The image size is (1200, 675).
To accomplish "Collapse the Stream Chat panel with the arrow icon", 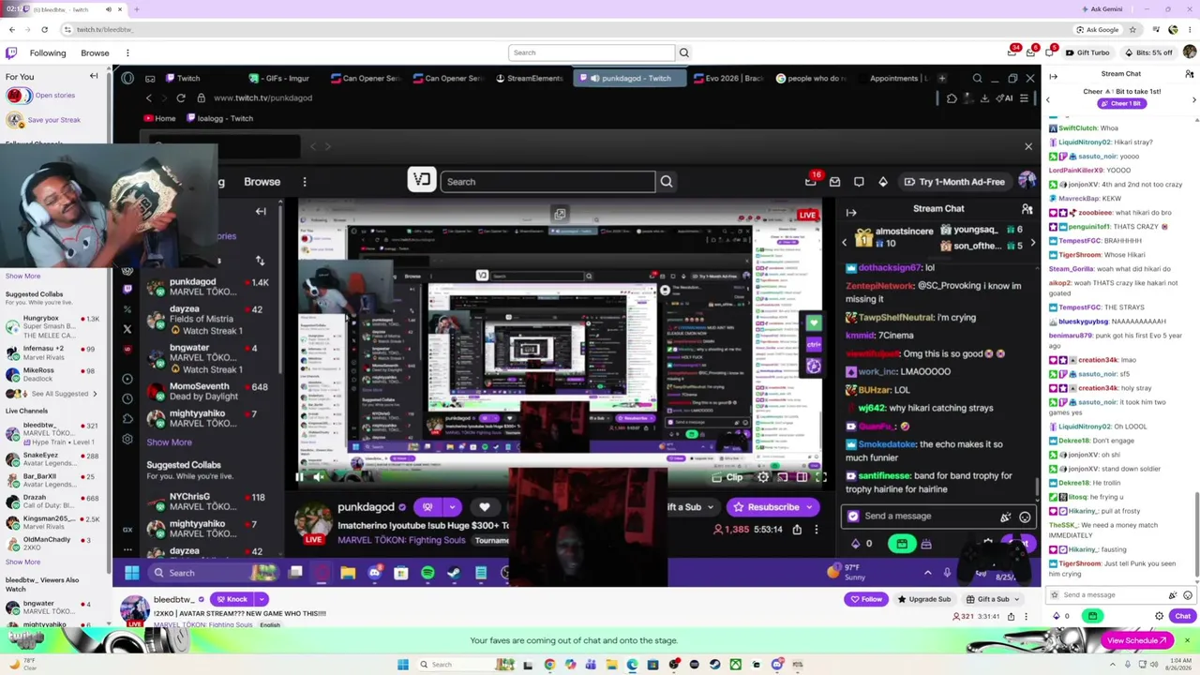I will (x=1053, y=76).
